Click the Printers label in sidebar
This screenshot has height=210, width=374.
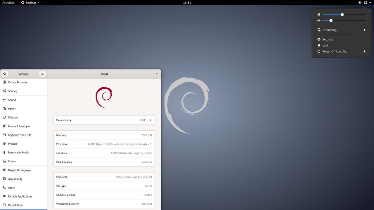(13, 144)
